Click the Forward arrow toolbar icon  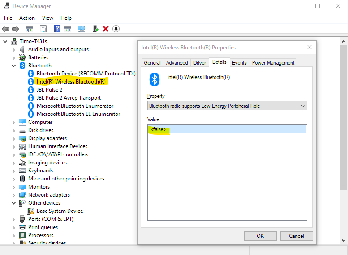[16, 29]
